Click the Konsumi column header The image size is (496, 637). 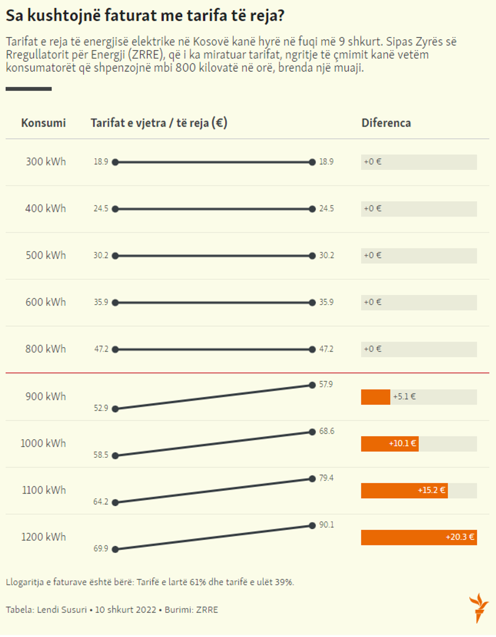click(44, 123)
